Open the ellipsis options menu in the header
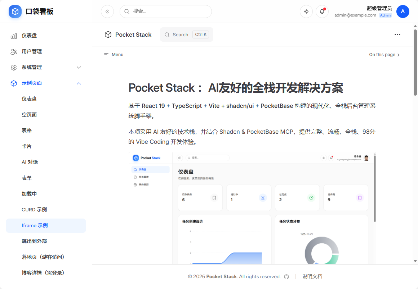This screenshot has width=418, height=289. click(397, 34)
